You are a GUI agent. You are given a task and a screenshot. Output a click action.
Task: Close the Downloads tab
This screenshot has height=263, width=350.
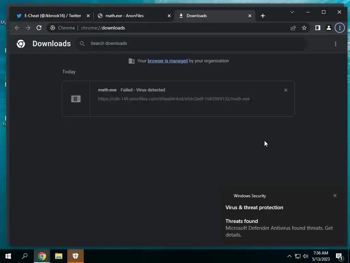pyautogui.click(x=250, y=16)
